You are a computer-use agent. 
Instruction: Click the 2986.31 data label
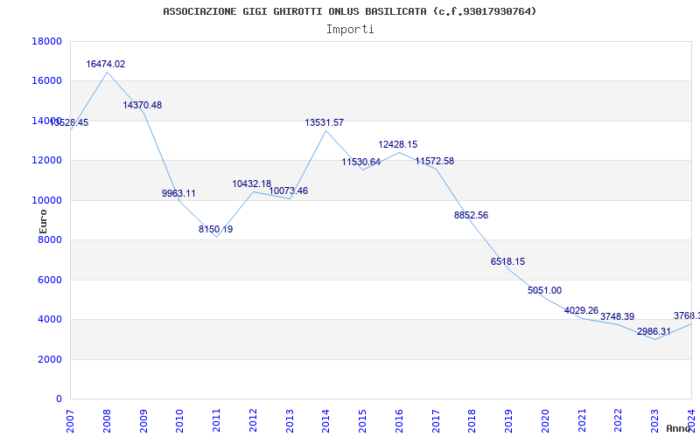tap(654, 332)
